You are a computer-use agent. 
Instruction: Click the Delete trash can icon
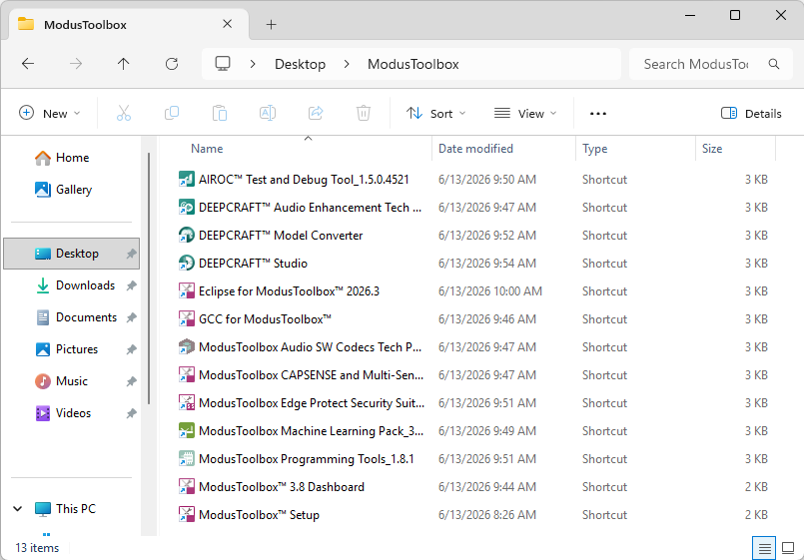364,113
